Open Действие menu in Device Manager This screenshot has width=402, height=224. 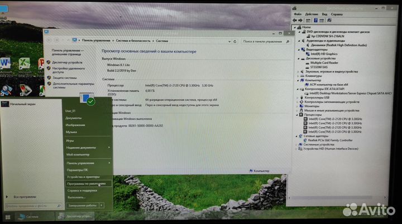click(x=312, y=14)
